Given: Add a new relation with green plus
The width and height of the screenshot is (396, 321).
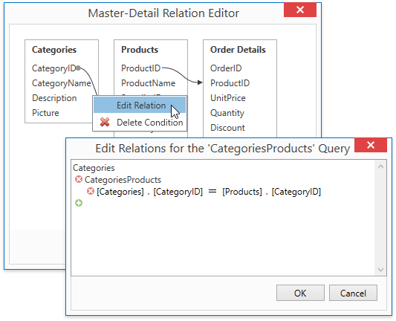Looking at the screenshot, I should point(79,203).
